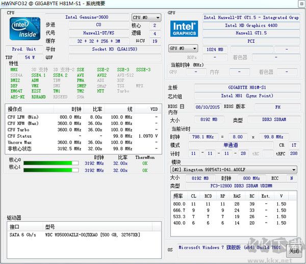306x264 pixels.
Task: Click the 400.0 frequency timing row
Action: [x=234, y=223]
